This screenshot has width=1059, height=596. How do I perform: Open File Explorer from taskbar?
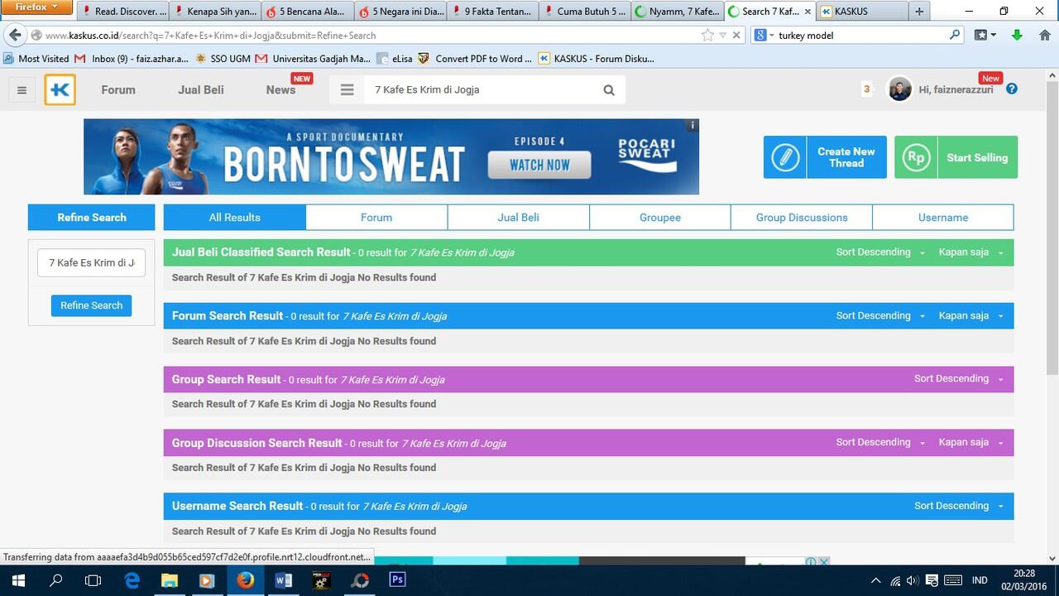pos(170,580)
